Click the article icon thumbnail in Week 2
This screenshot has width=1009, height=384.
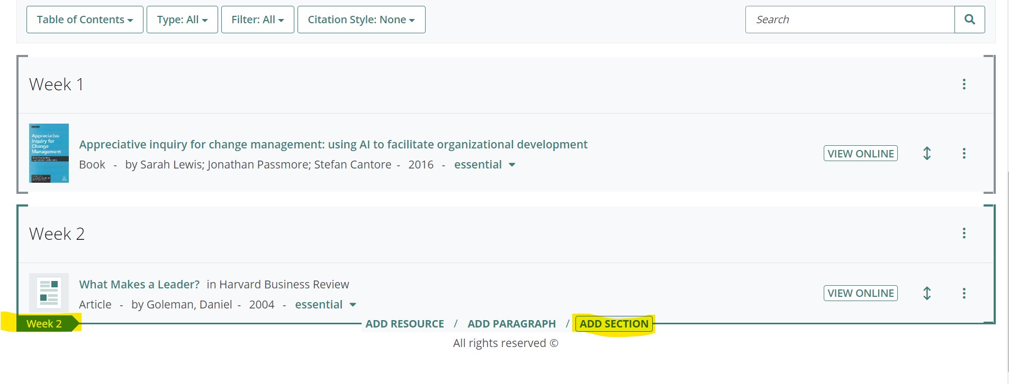coord(49,293)
